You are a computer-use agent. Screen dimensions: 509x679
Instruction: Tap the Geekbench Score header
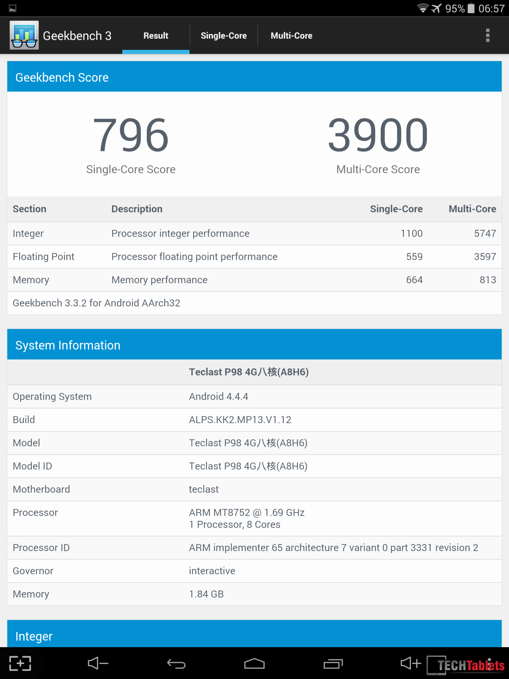pos(254,77)
